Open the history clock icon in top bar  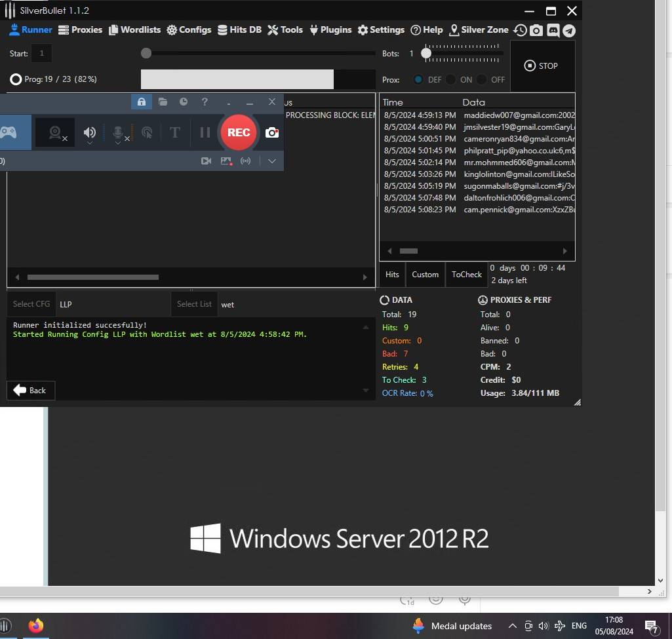click(520, 30)
